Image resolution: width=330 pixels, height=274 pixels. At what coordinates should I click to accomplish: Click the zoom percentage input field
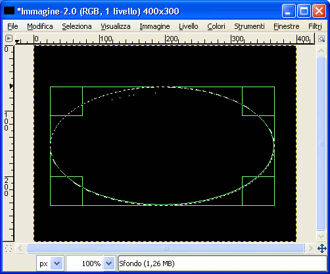[x=85, y=264]
